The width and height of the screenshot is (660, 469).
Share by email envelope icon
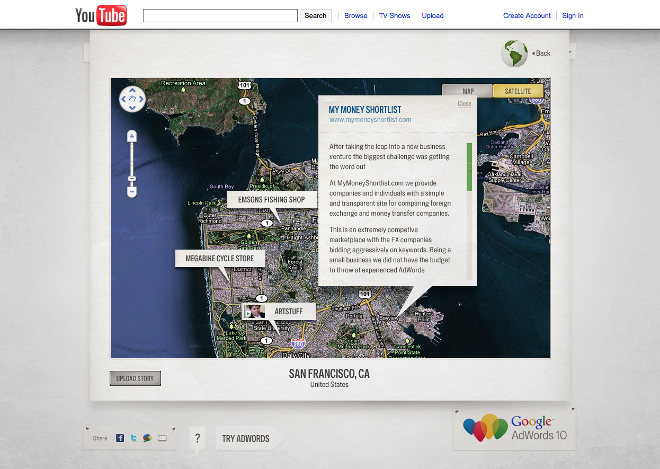(162, 438)
